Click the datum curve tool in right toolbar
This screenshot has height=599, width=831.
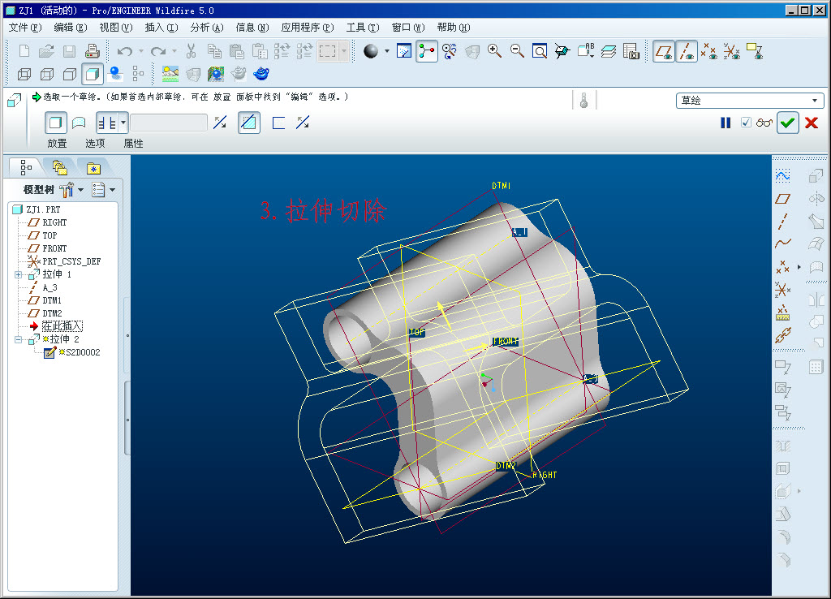(783, 243)
